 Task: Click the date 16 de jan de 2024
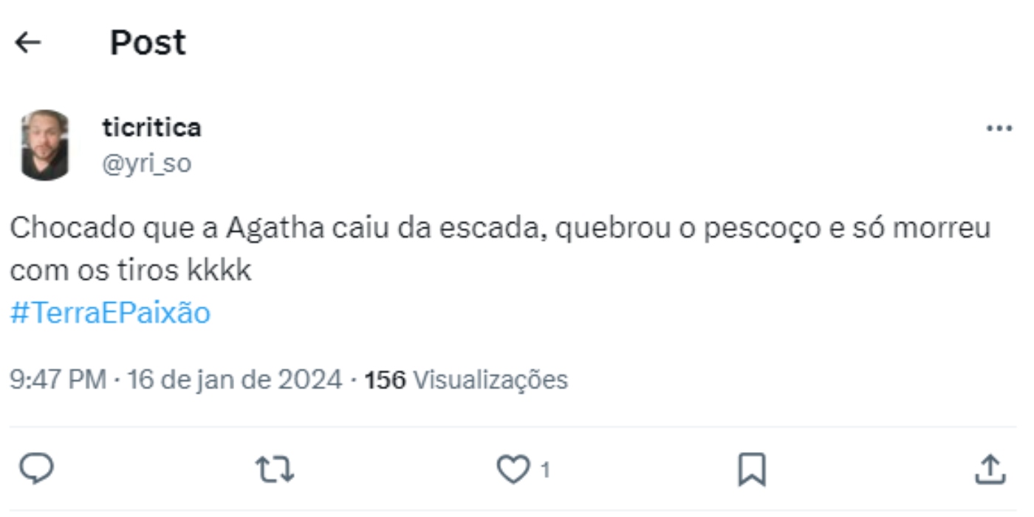tap(222, 378)
